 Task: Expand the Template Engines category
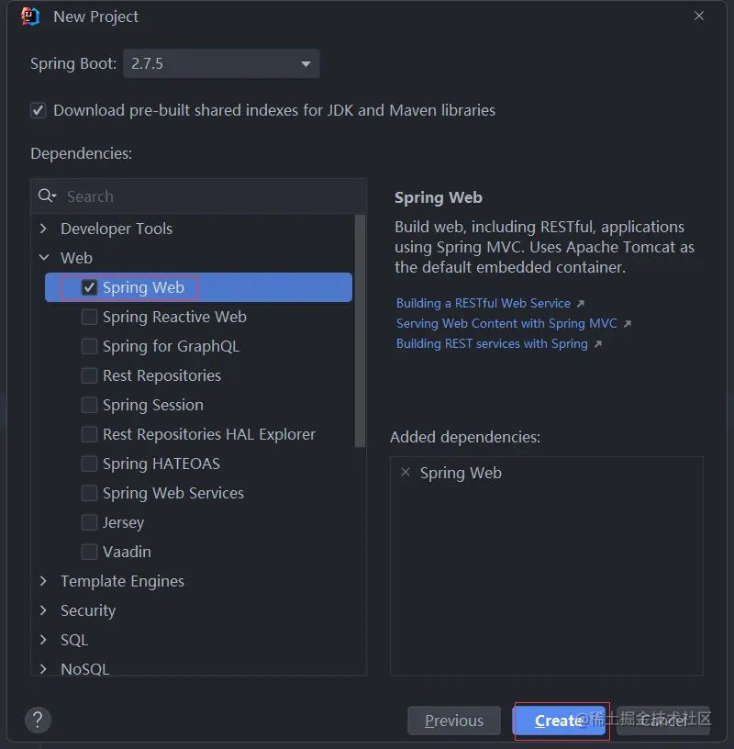(x=43, y=581)
